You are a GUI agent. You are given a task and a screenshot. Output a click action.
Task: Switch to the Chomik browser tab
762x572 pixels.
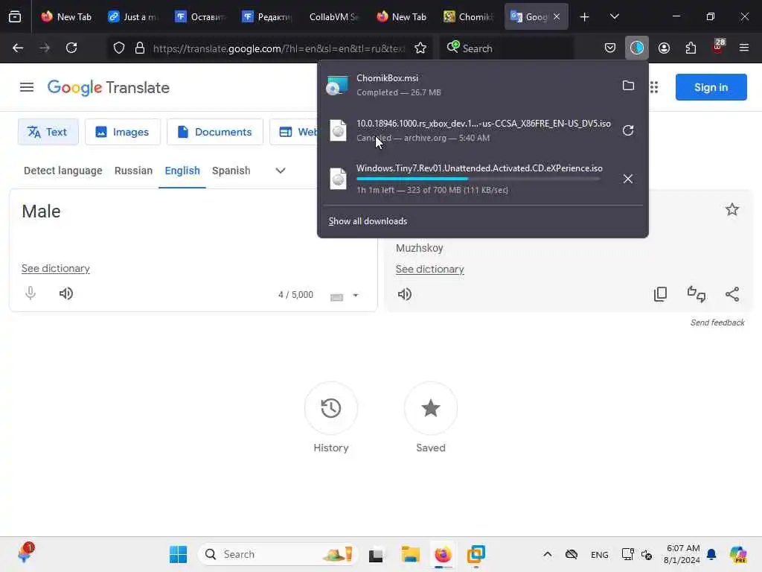469,17
